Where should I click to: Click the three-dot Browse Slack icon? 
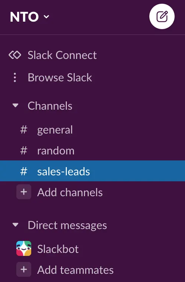pyautogui.click(x=15, y=78)
